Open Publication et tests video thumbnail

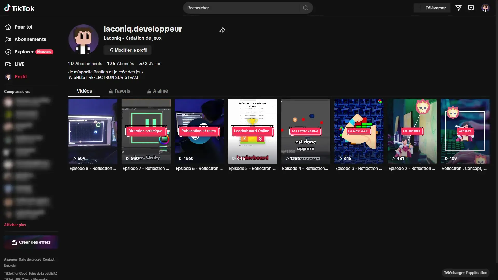tap(199, 131)
